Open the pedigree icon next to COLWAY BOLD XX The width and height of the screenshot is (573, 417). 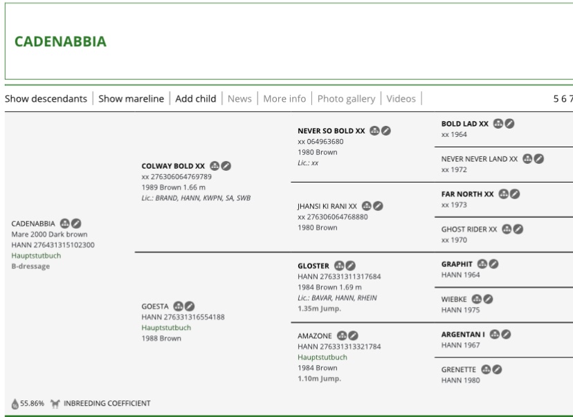(215, 166)
